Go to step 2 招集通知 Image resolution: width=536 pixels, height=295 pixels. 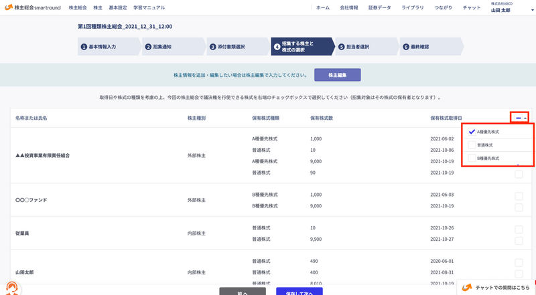coord(173,46)
